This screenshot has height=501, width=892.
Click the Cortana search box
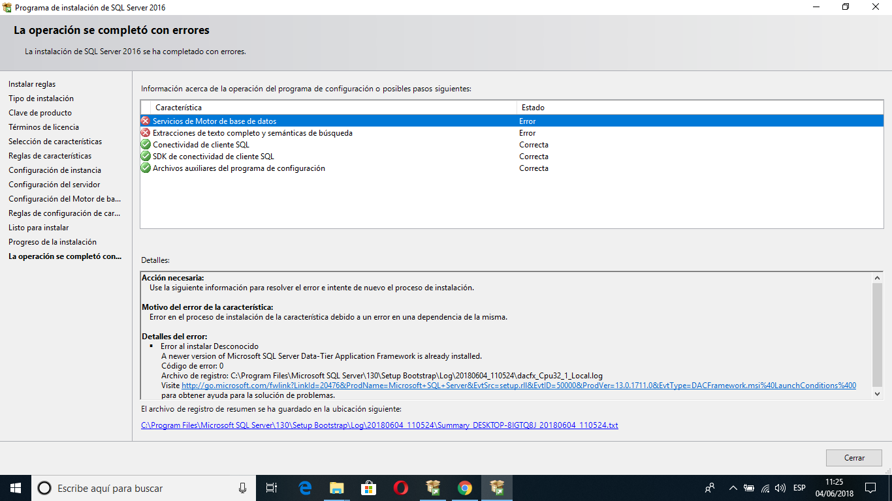pos(144,488)
